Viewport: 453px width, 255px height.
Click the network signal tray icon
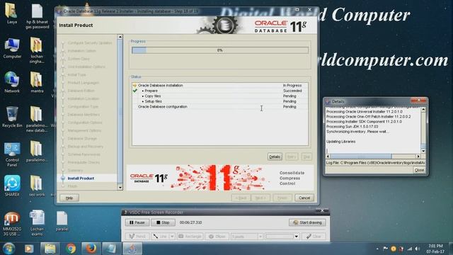(x=410, y=249)
